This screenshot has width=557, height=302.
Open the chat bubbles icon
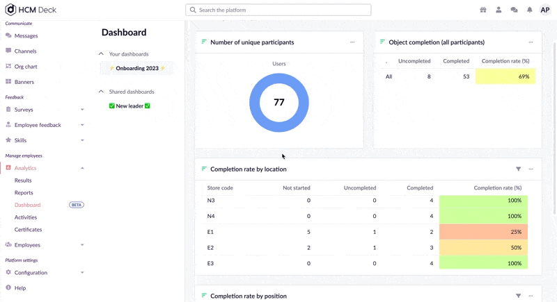point(514,10)
